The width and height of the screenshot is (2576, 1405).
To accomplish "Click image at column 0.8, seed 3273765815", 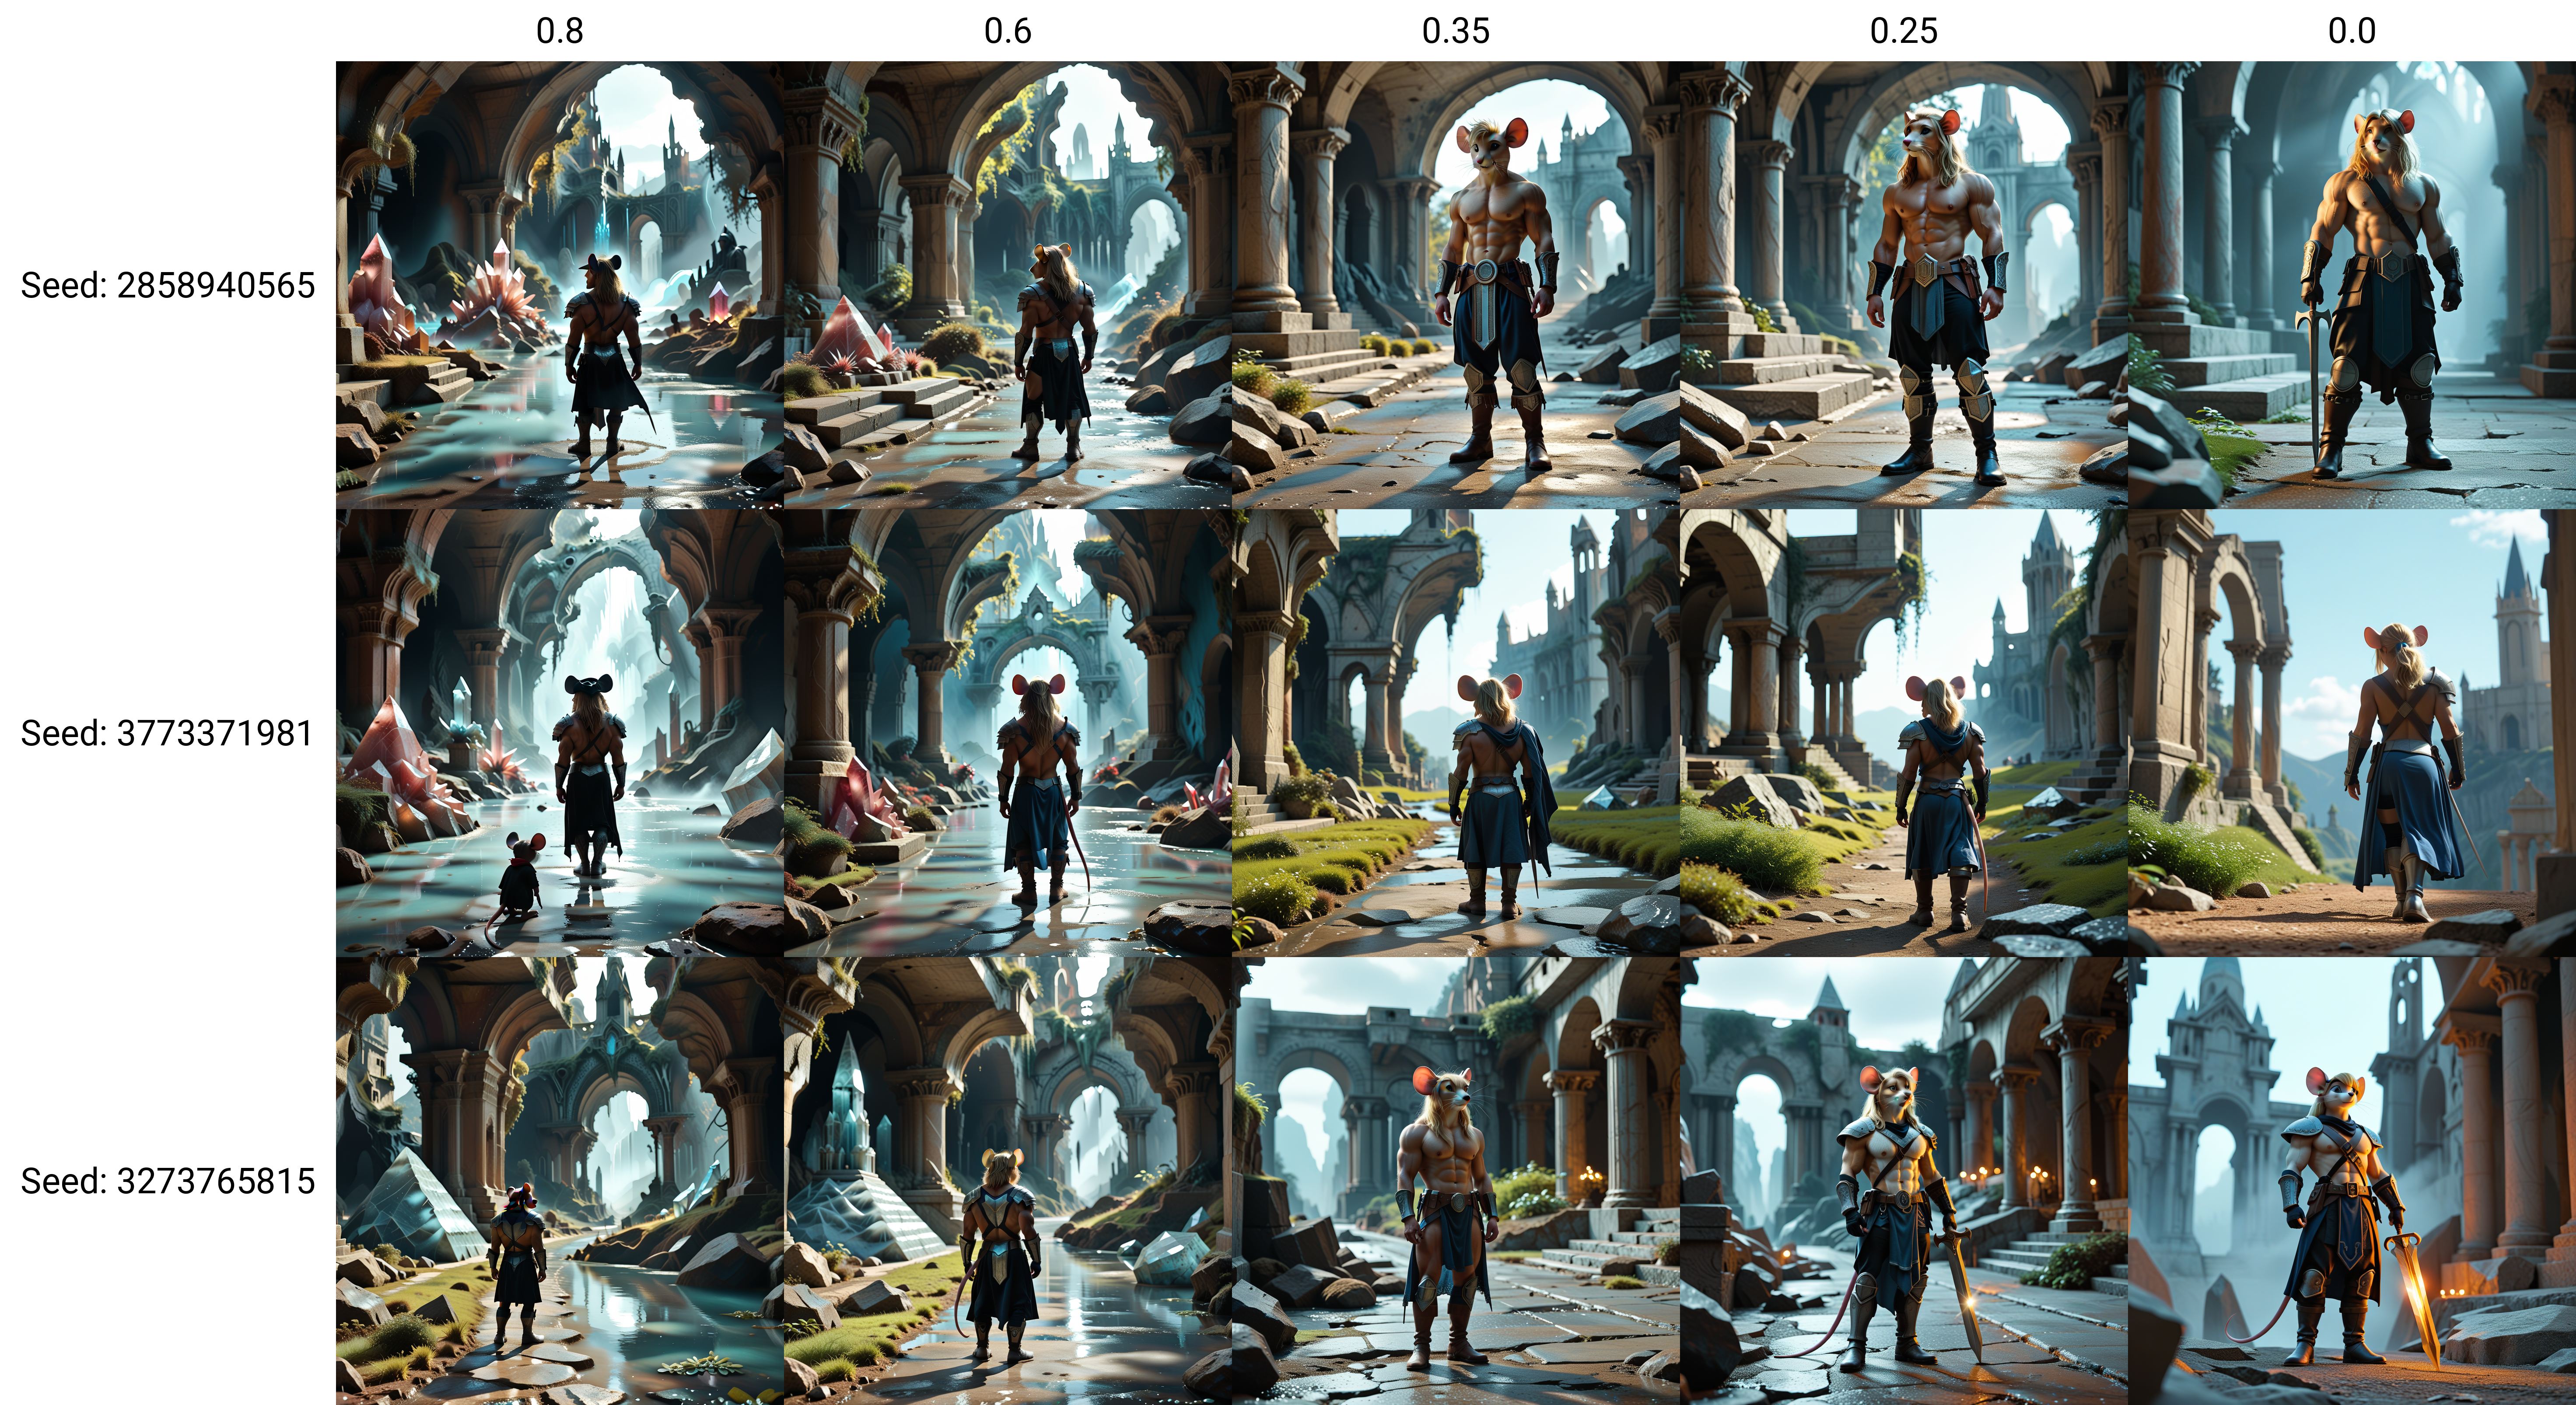I will coord(560,1181).
